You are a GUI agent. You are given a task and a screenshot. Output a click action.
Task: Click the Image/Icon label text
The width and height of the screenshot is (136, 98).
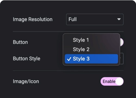point(26,81)
